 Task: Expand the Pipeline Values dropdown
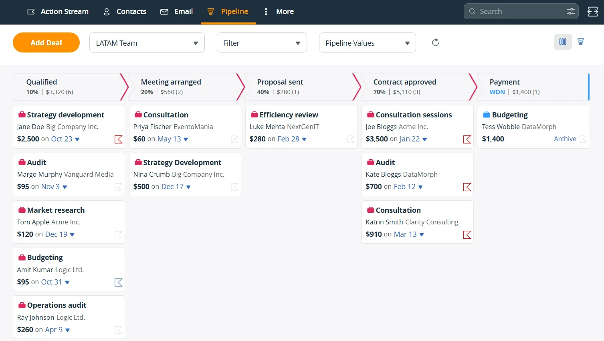click(x=368, y=43)
